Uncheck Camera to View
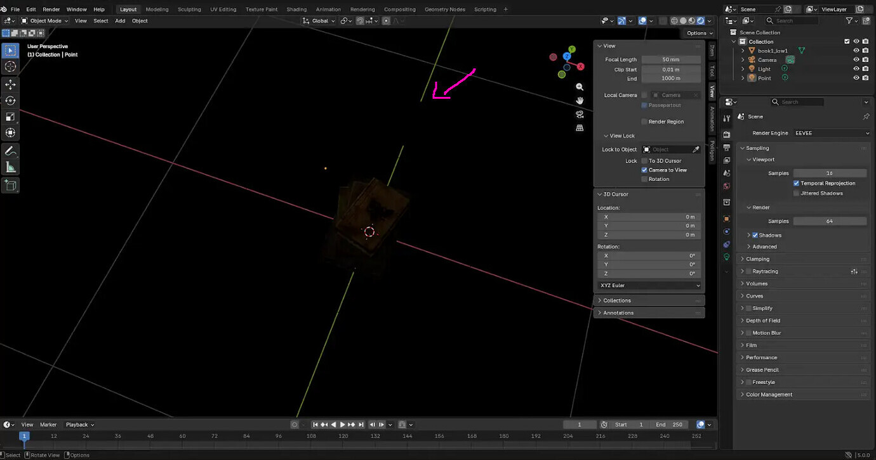Viewport: 876px width, 460px height. [644, 170]
